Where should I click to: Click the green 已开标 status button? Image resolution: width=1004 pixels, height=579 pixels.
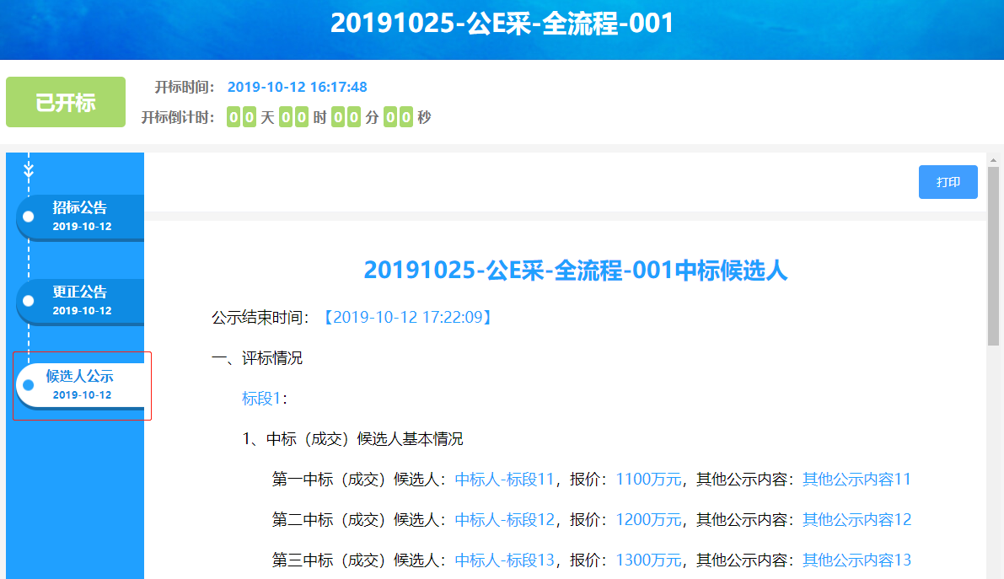(66, 103)
